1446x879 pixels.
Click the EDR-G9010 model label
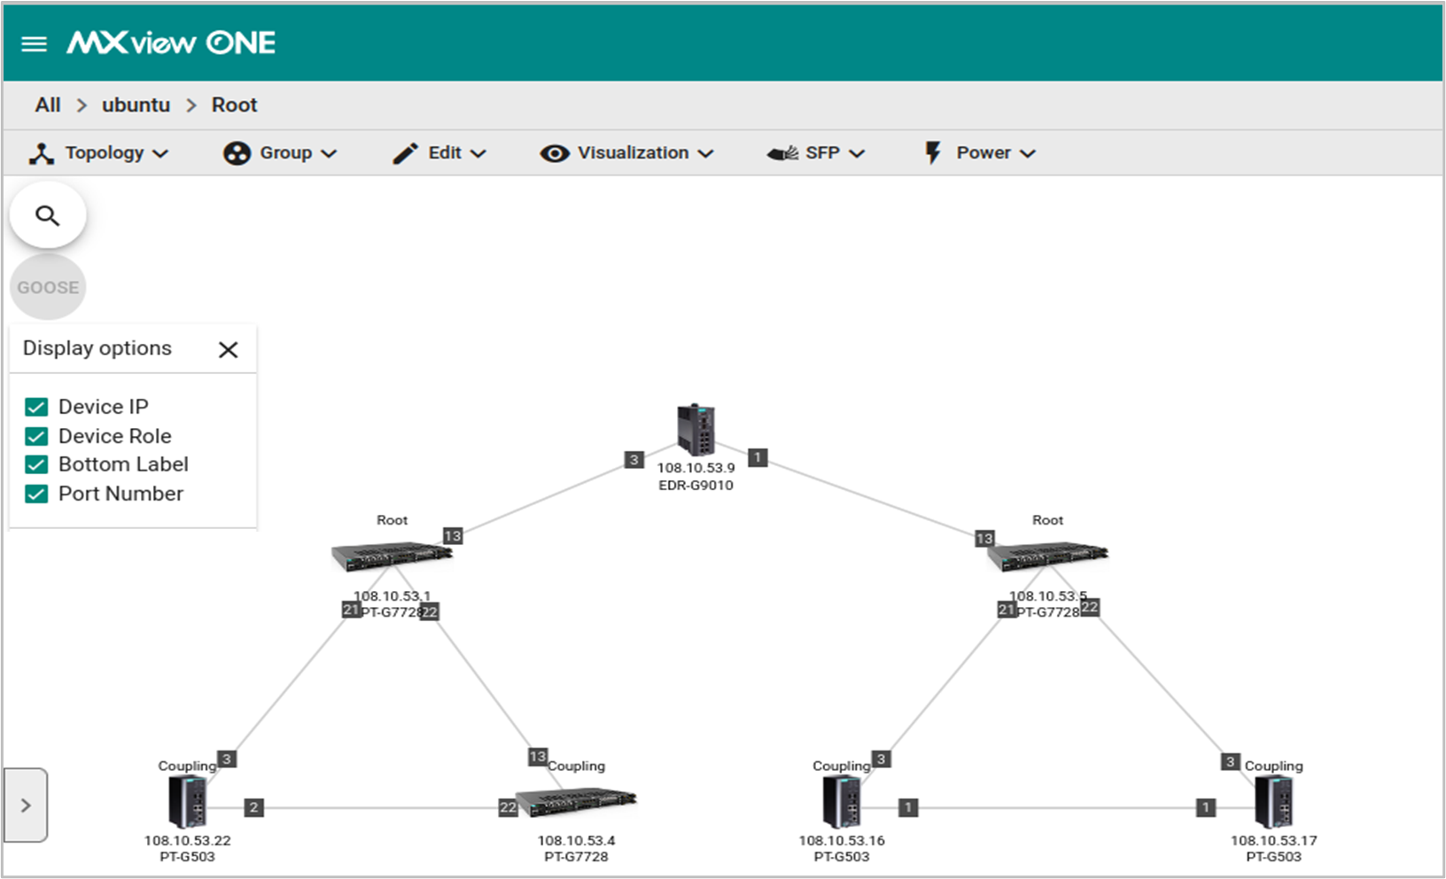tap(696, 486)
